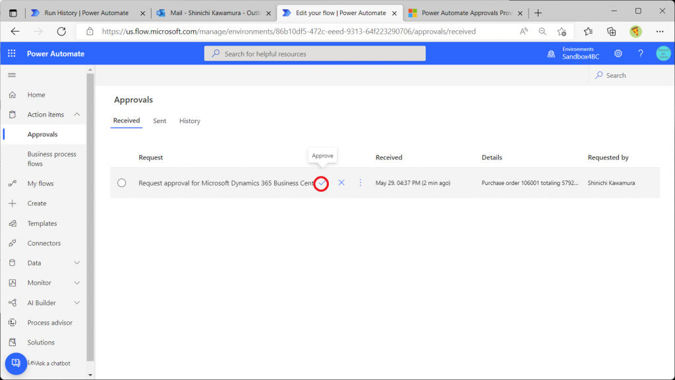The height and width of the screenshot is (380, 675).
Task: Open the browser tab actions menu
Action: click(13, 13)
